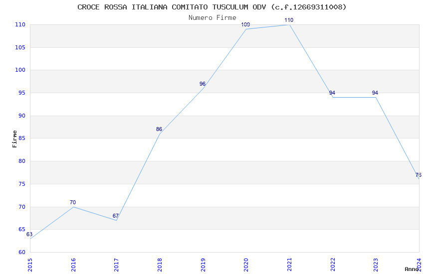Click the data label 76 at line end
This screenshot has height=274, width=424.
click(419, 175)
